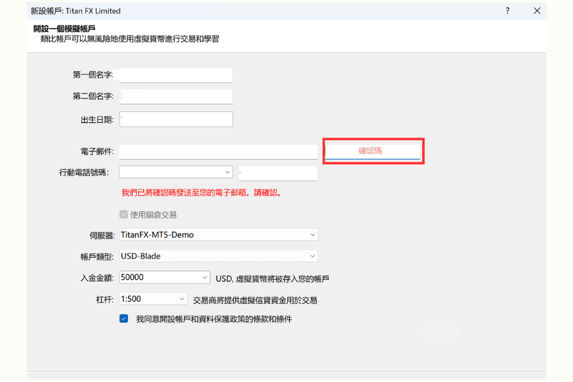The height and width of the screenshot is (382, 573).
Task: Click the red email confirmation notice text
Action: click(211, 192)
